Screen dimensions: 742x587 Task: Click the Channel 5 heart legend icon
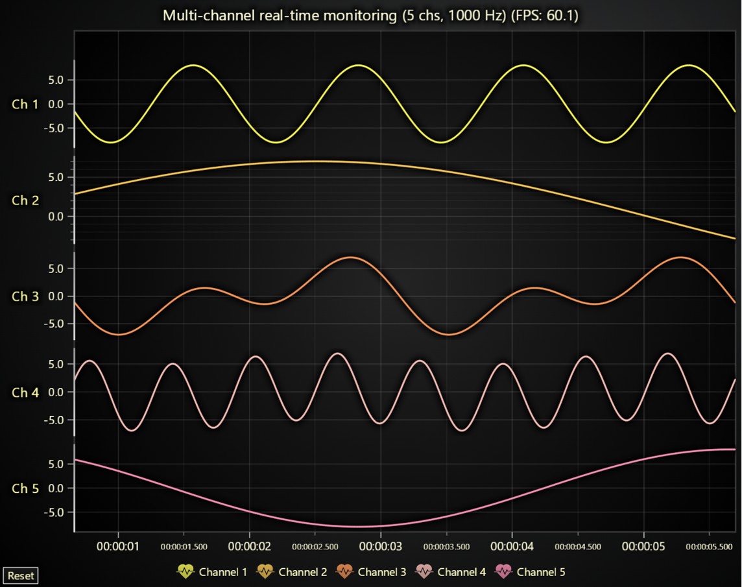(x=503, y=571)
